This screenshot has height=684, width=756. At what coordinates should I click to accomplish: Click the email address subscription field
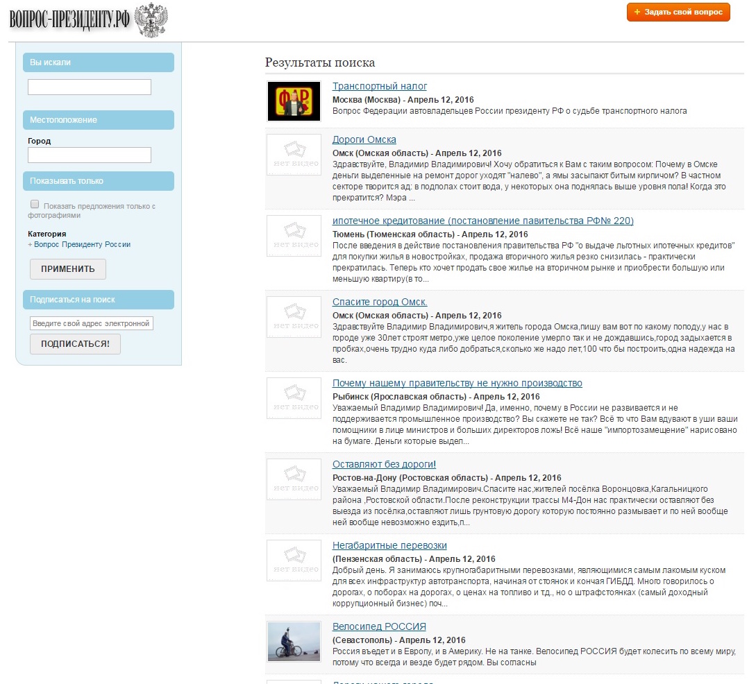coord(92,323)
